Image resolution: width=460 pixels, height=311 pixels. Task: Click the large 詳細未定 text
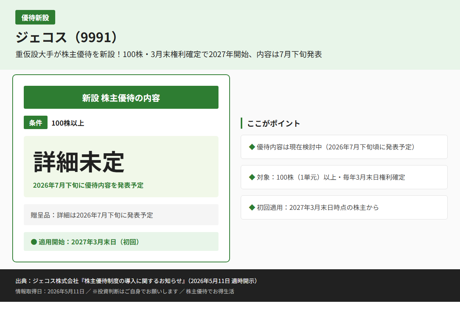(x=79, y=162)
